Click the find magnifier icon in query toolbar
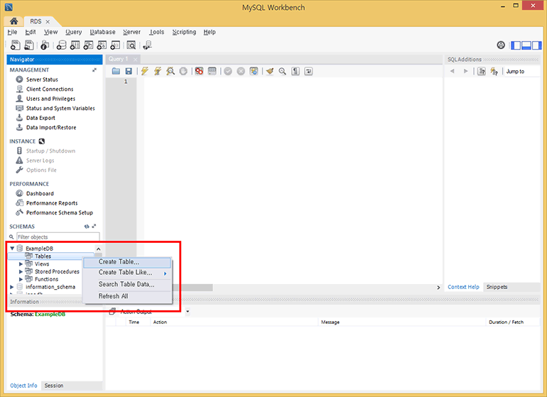This screenshot has width=547, height=397. point(282,71)
